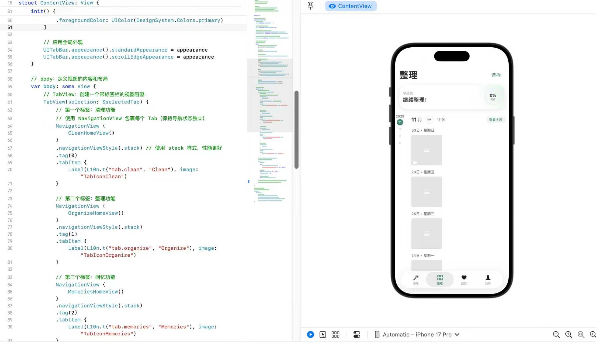The width and height of the screenshot is (596, 344).
Task: Open the 30日 星期日 photo thumbnail
Action: pyautogui.click(x=427, y=150)
